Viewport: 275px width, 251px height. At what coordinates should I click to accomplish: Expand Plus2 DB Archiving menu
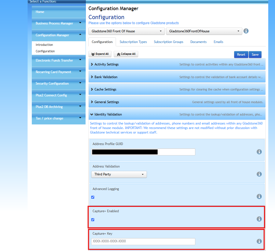(59, 107)
